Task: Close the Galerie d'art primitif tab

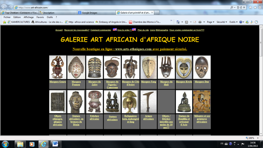Action: point(152,13)
